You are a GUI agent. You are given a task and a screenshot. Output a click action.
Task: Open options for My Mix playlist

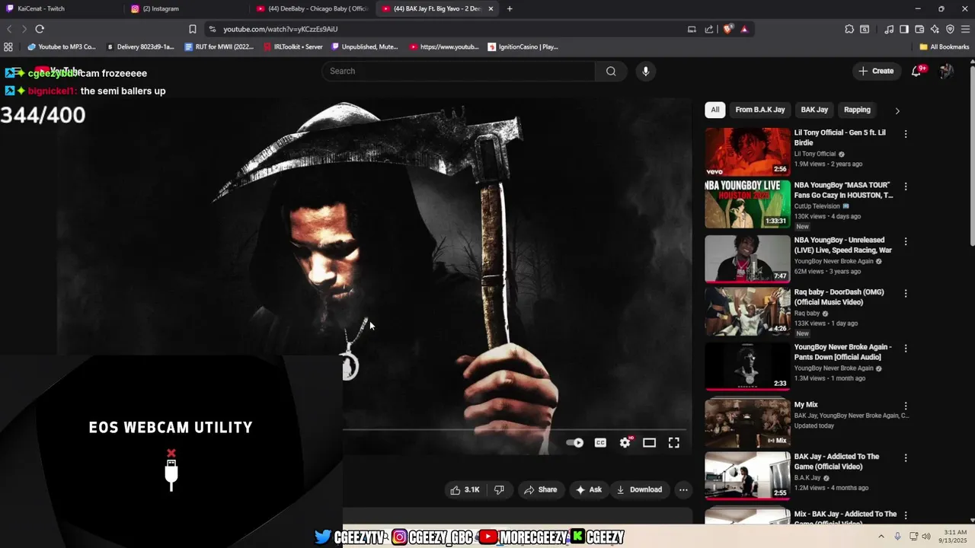pos(906,406)
